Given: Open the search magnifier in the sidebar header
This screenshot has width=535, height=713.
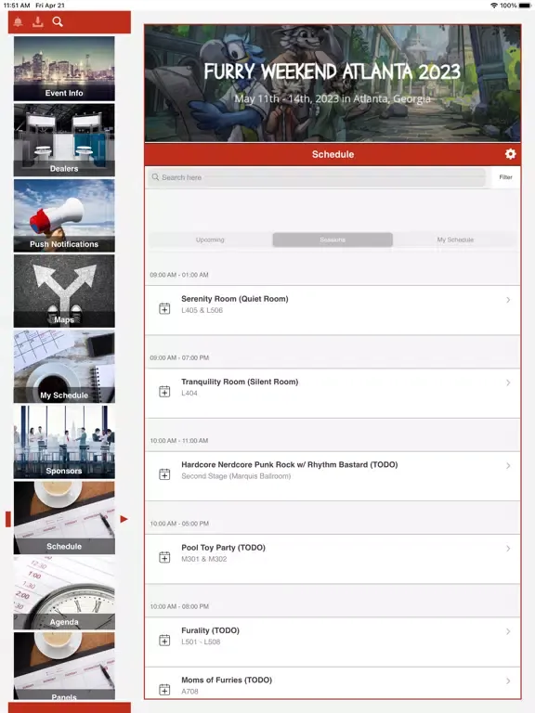Looking at the screenshot, I should [58, 22].
